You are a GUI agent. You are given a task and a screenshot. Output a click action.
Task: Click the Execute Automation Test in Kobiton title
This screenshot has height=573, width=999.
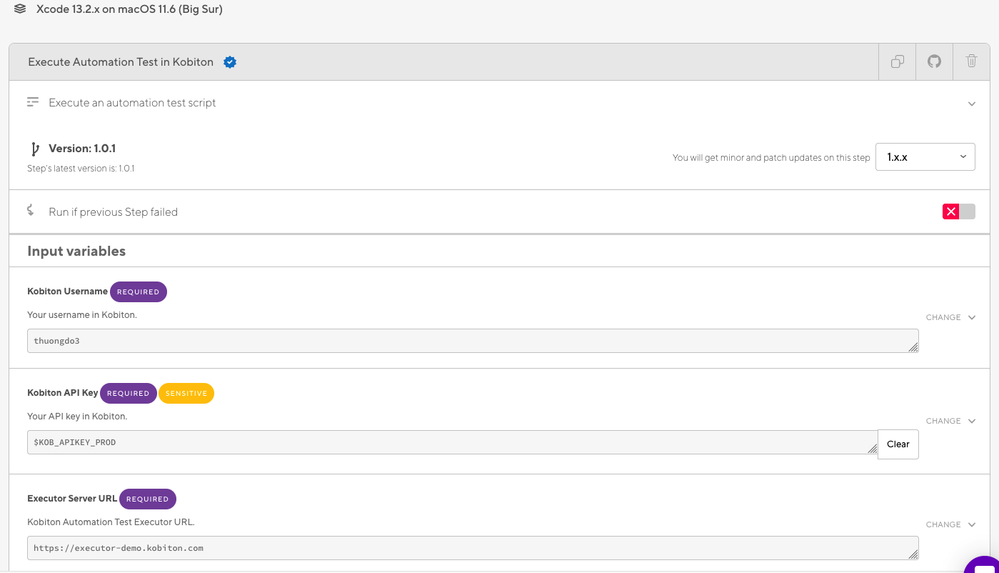(x=121, y=62)
